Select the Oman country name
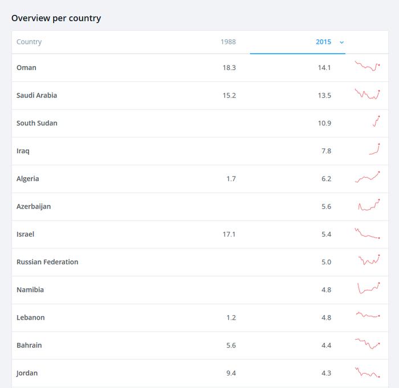This screenshot has height=388, width=399. pos(26,68)
